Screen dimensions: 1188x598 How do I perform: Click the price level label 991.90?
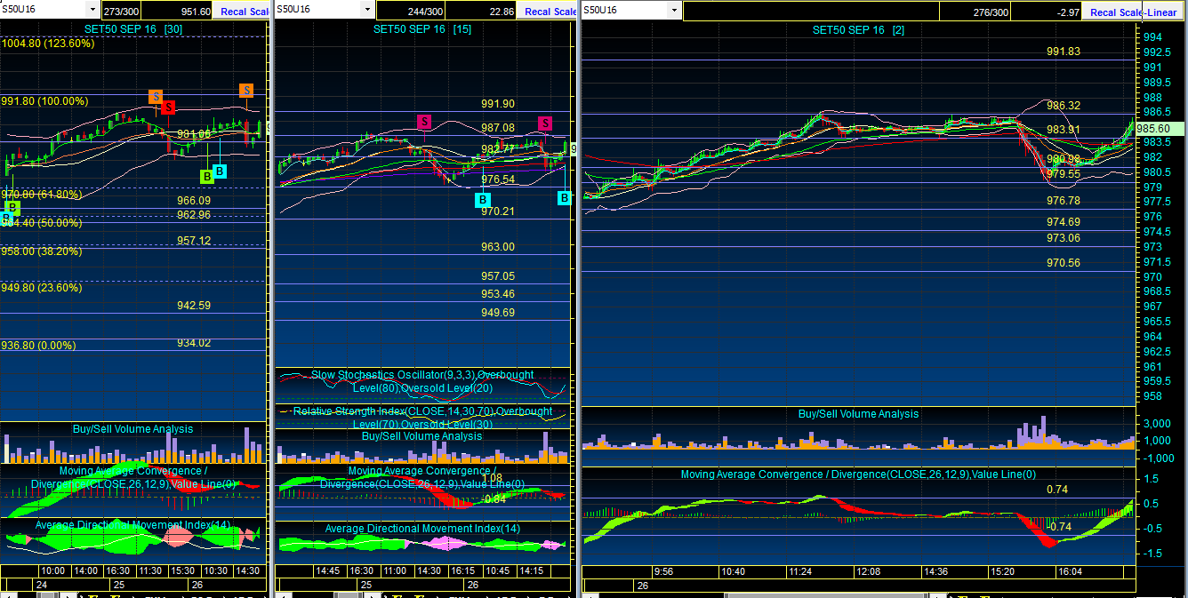click(x=498, y=105)
